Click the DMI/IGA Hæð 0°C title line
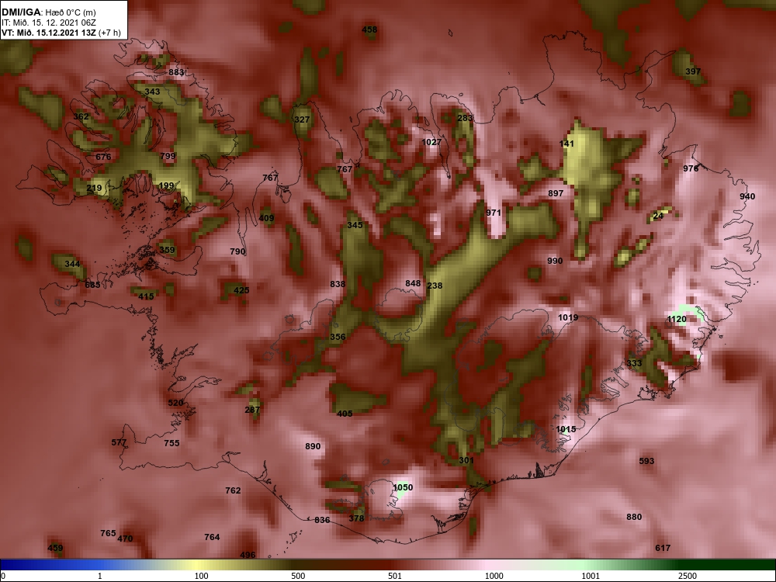Screen dimensions: 776x582 [x=48, y=12]
